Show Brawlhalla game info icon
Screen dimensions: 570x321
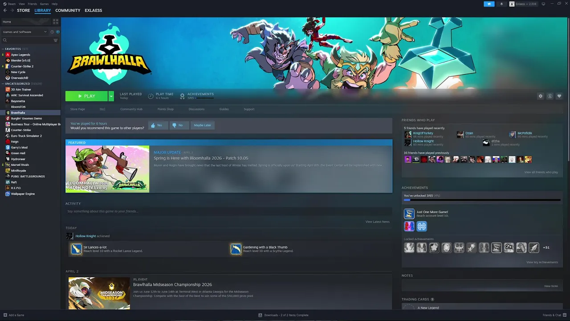tap(550, 96)
